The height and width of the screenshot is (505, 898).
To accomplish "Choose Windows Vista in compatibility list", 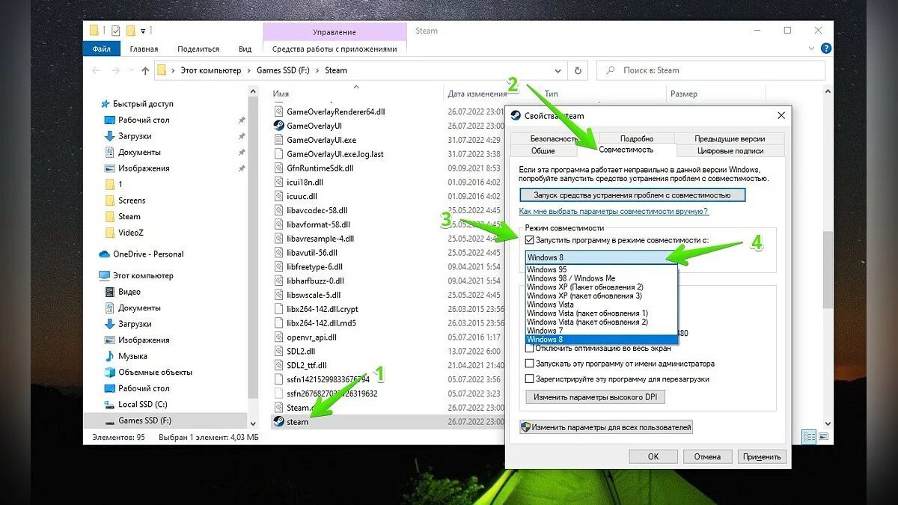I will click(550, 304).
